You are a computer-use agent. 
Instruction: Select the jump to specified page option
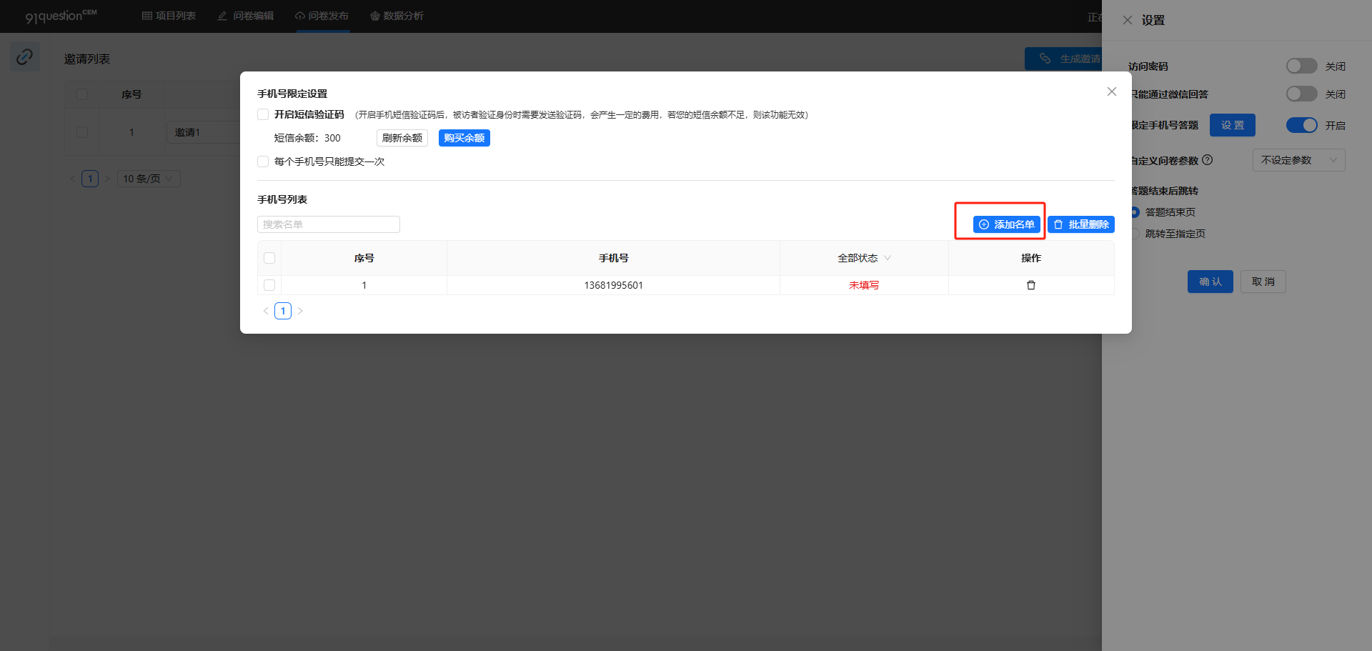(x=1135, y=234)
